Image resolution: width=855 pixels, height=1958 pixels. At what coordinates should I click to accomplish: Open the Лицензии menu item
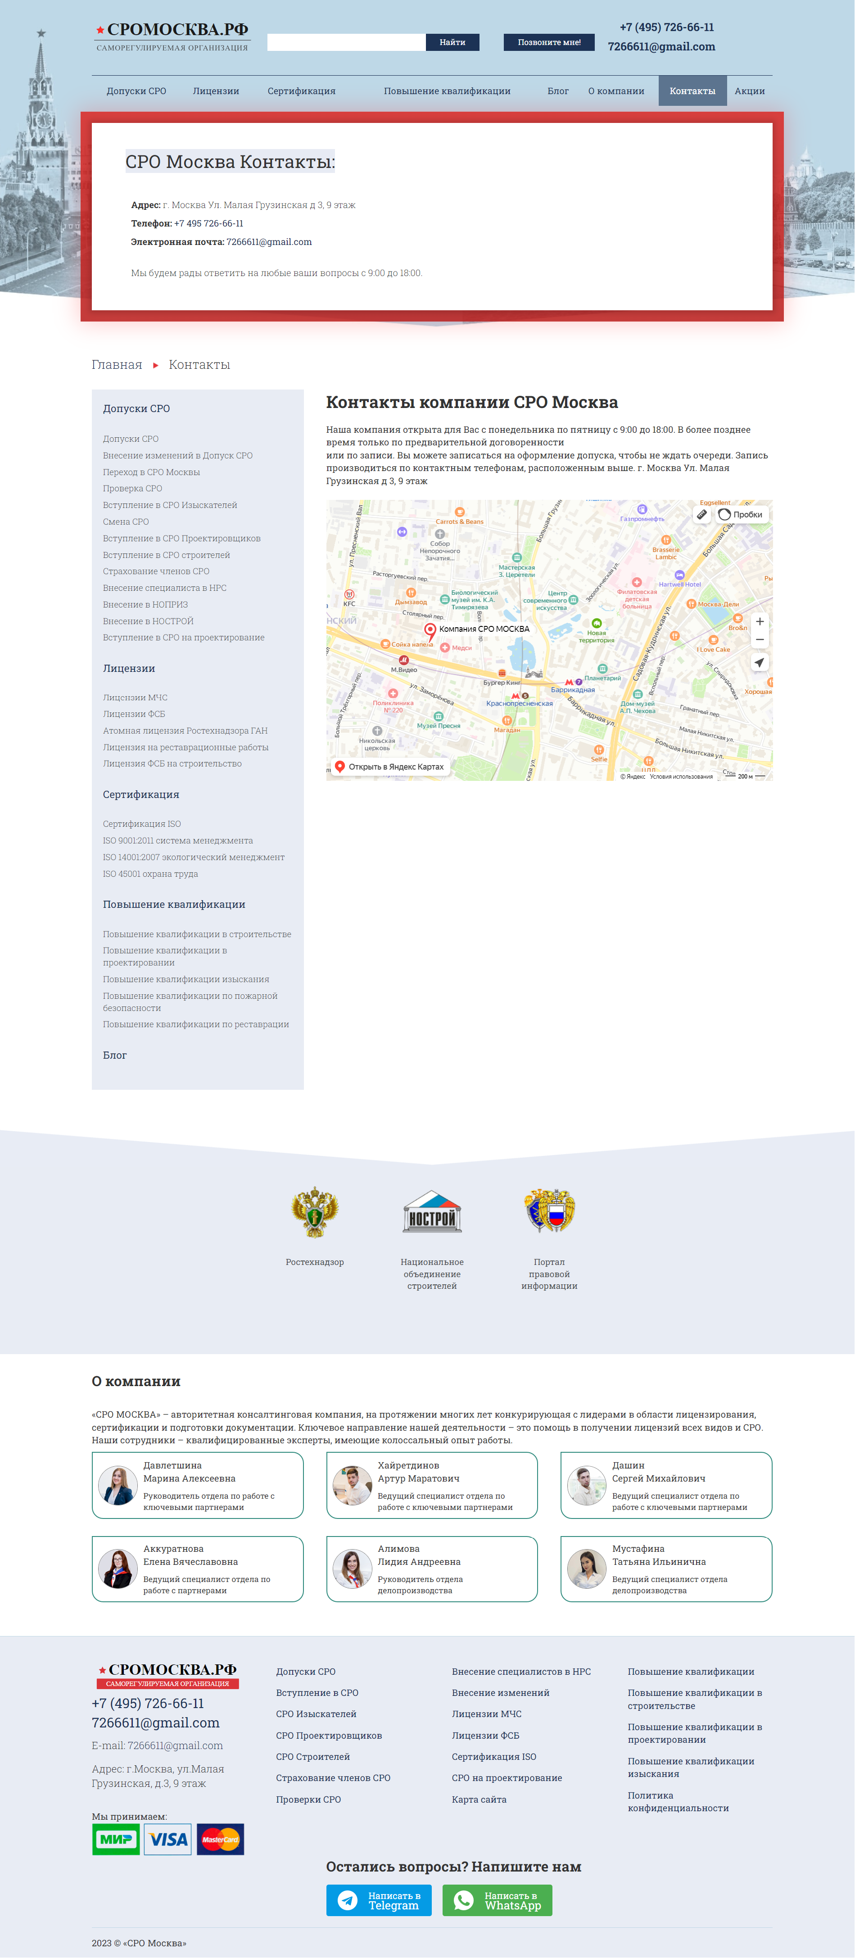pos(216,91)
